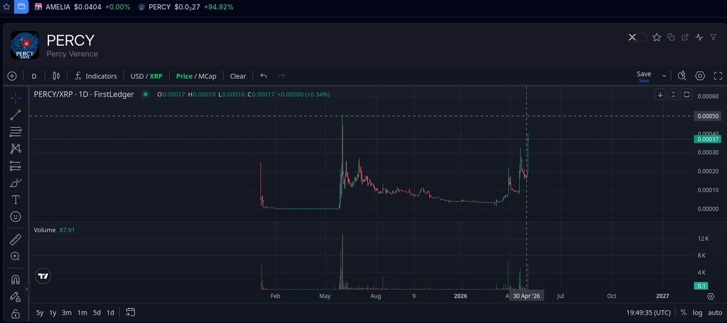Click the Clear button

click(x=238, y=76)
